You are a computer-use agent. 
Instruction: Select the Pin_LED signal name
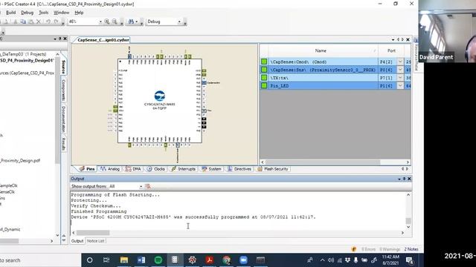pyautogui.click(x=280, y=86)
